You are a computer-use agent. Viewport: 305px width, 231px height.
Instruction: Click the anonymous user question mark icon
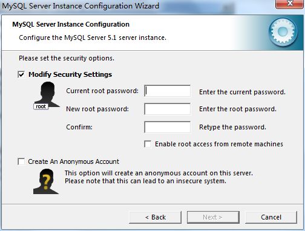click(x=46, y=181)
